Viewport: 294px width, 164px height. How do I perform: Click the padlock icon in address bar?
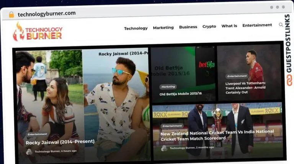11,15
